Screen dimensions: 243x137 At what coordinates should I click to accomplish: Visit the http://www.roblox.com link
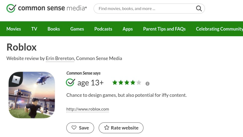88,109
